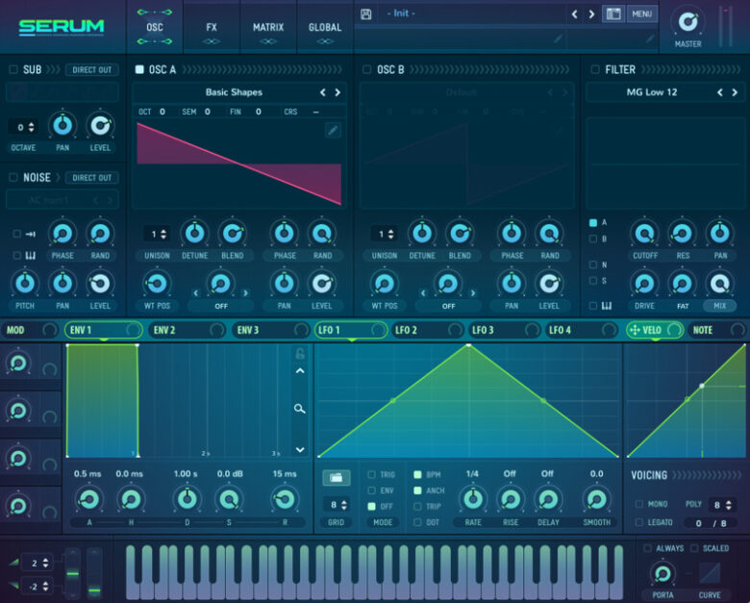Select previous OSC A wavetable with left arrow
This screenshot has width=750, height=603.
tap(323, 92)
